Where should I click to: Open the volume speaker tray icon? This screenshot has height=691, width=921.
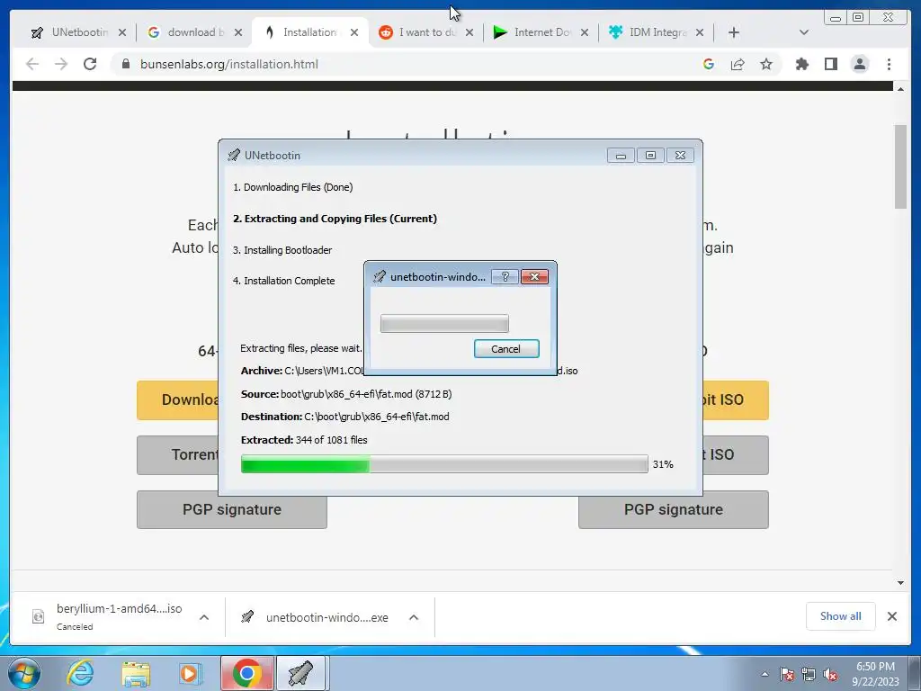[830, 674]
